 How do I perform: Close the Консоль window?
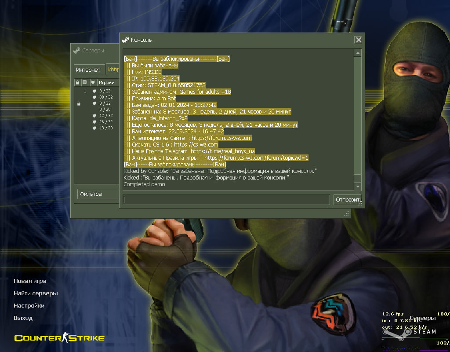[x=359, y=40]
